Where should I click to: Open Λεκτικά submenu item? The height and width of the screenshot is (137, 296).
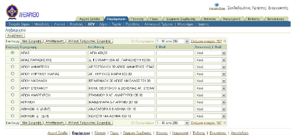(x=59, y=24)
